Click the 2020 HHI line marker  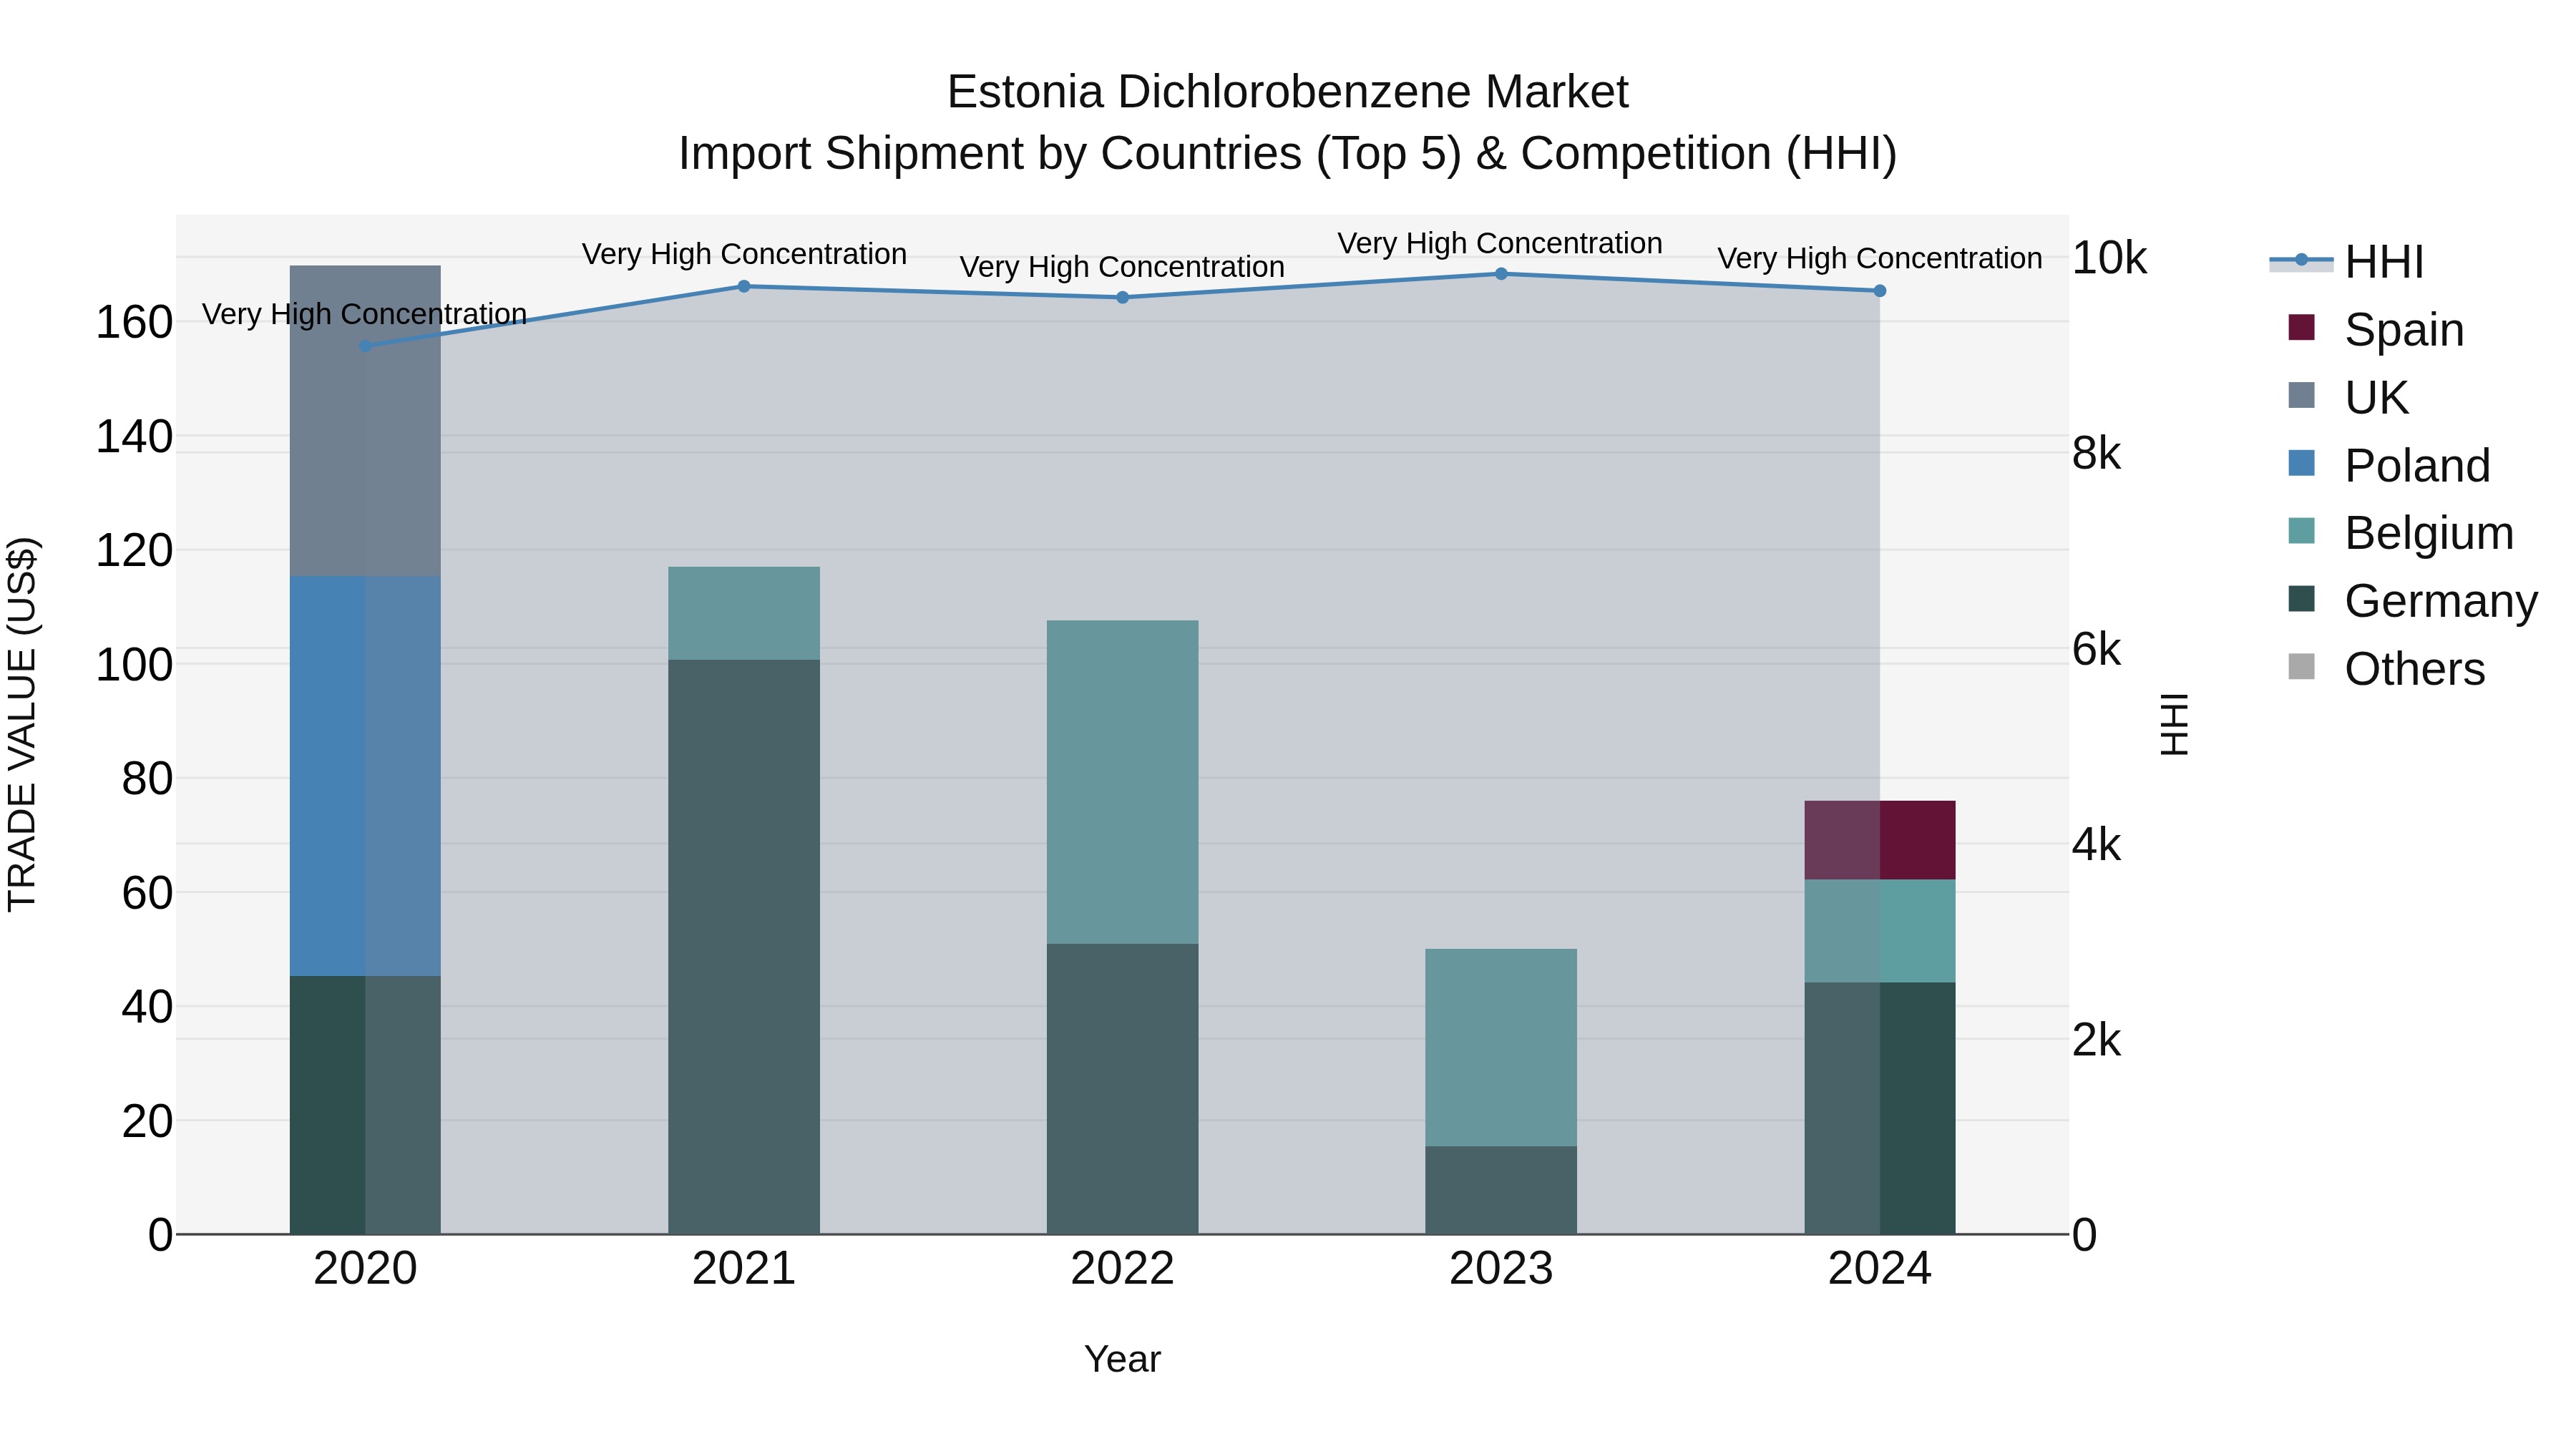point(365,346)
